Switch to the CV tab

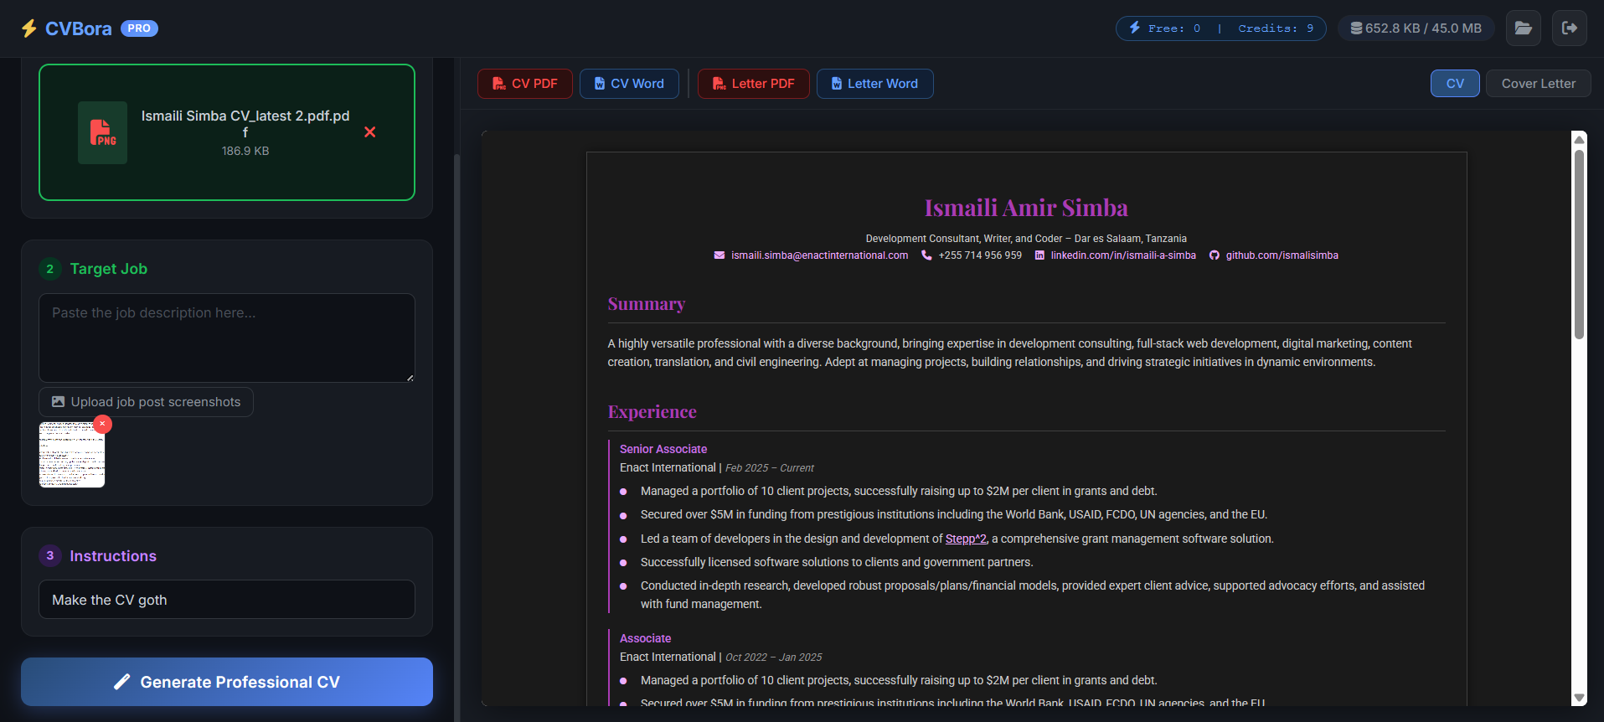click(x=1455, y=84)
